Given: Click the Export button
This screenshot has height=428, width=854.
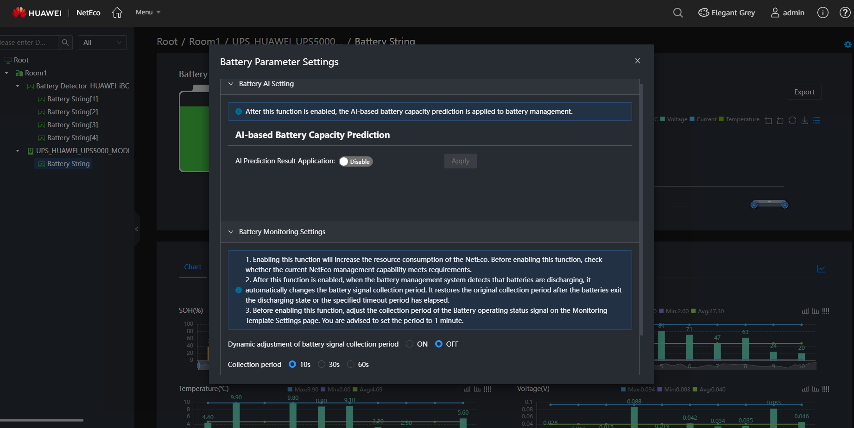Looking at the screenshot, I should coord(804,92).
